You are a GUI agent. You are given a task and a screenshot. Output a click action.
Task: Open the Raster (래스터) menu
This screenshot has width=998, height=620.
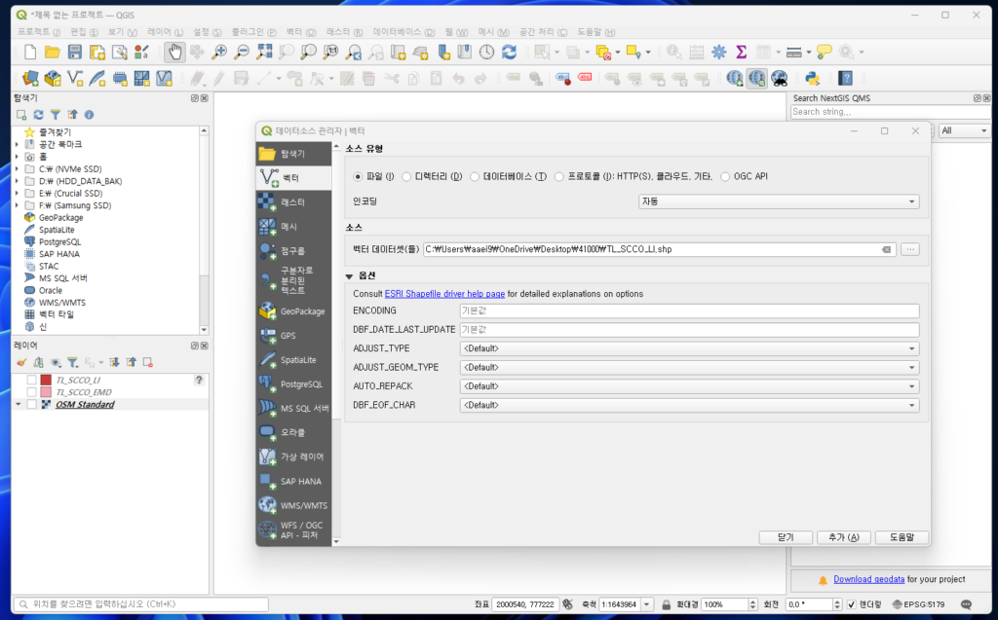(x=344, y=32)
